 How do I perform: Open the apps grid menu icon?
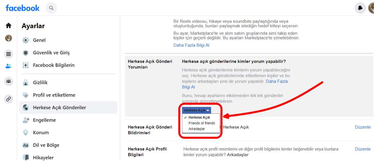(9, 54)
